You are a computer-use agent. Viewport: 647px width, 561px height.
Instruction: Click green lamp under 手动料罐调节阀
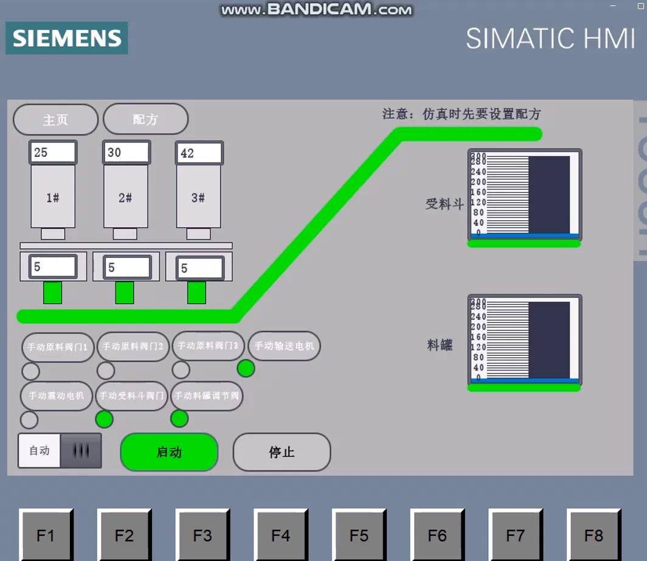coord(179,418)
